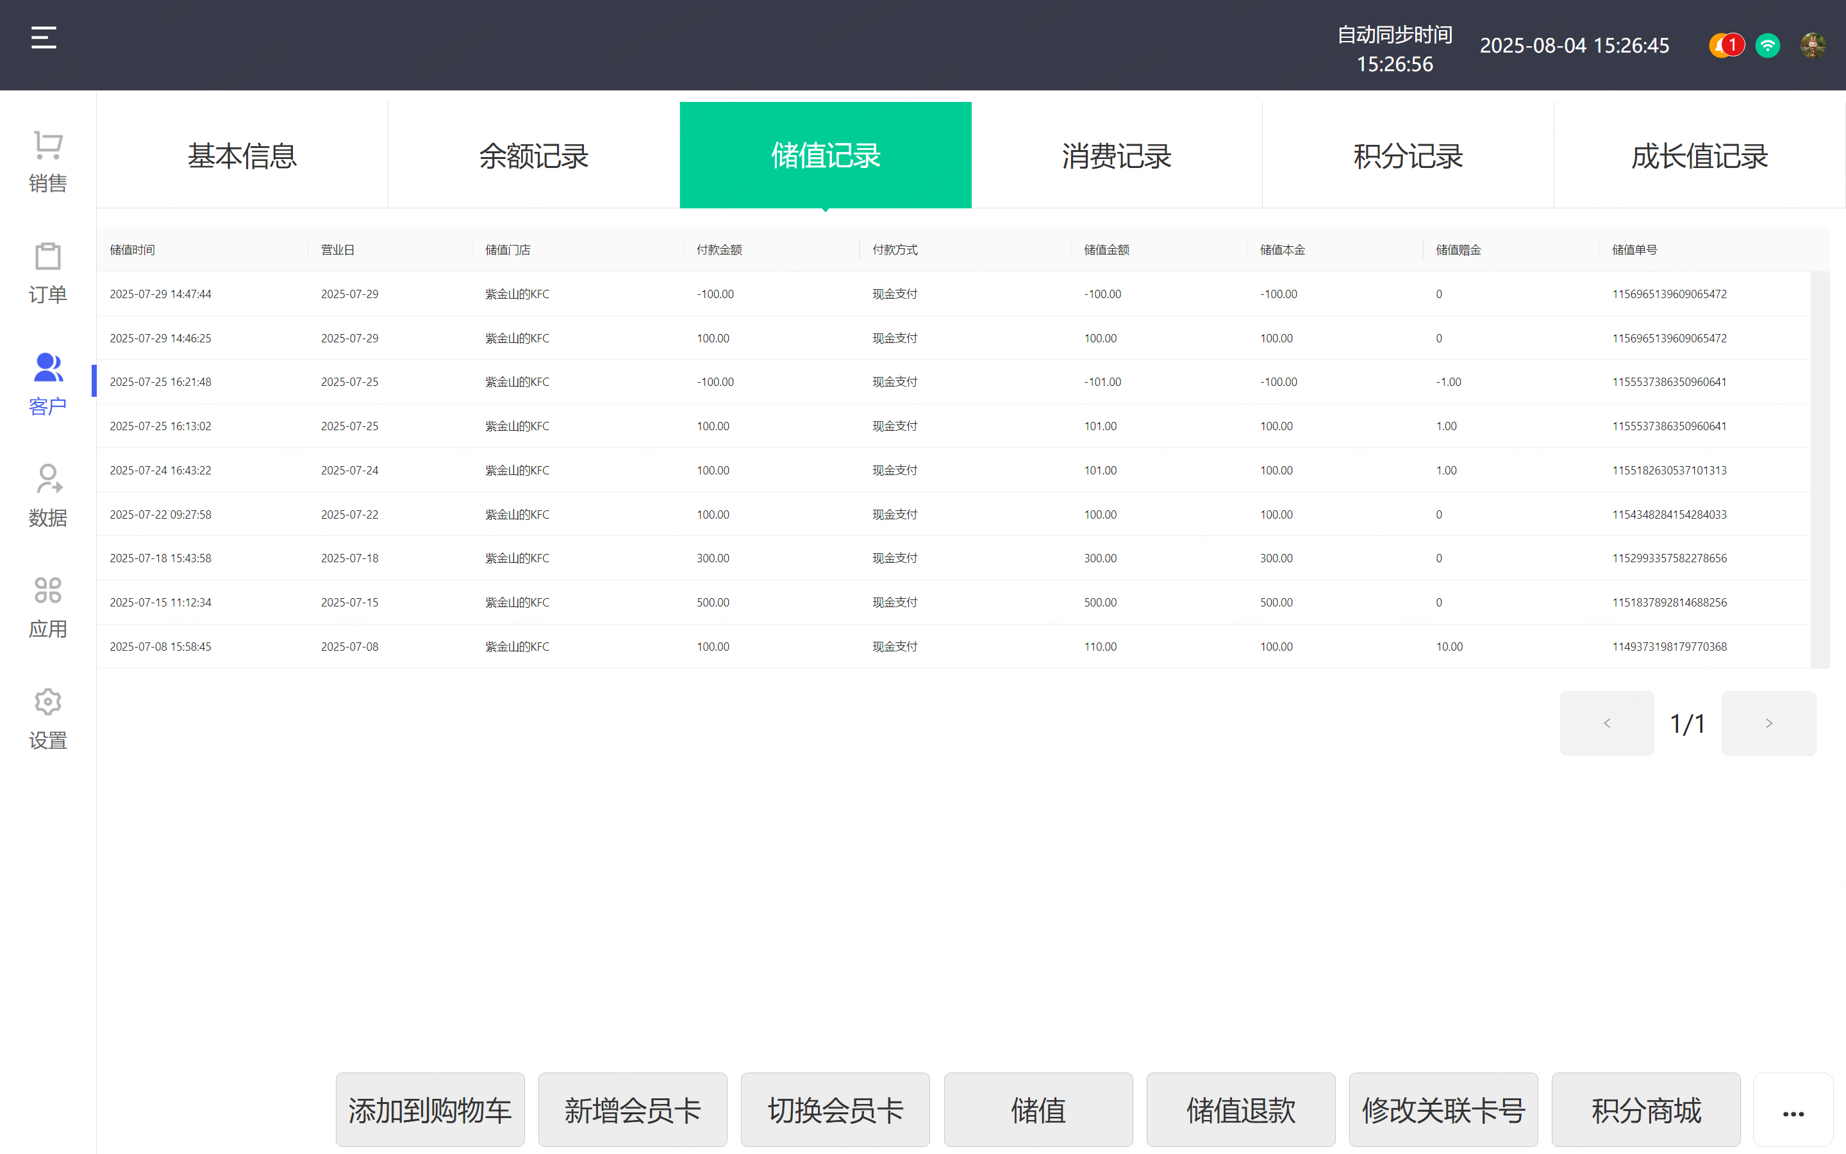Click 储值退款 button
The image size is (1846, 1154).
(x=1241, y=1110)
